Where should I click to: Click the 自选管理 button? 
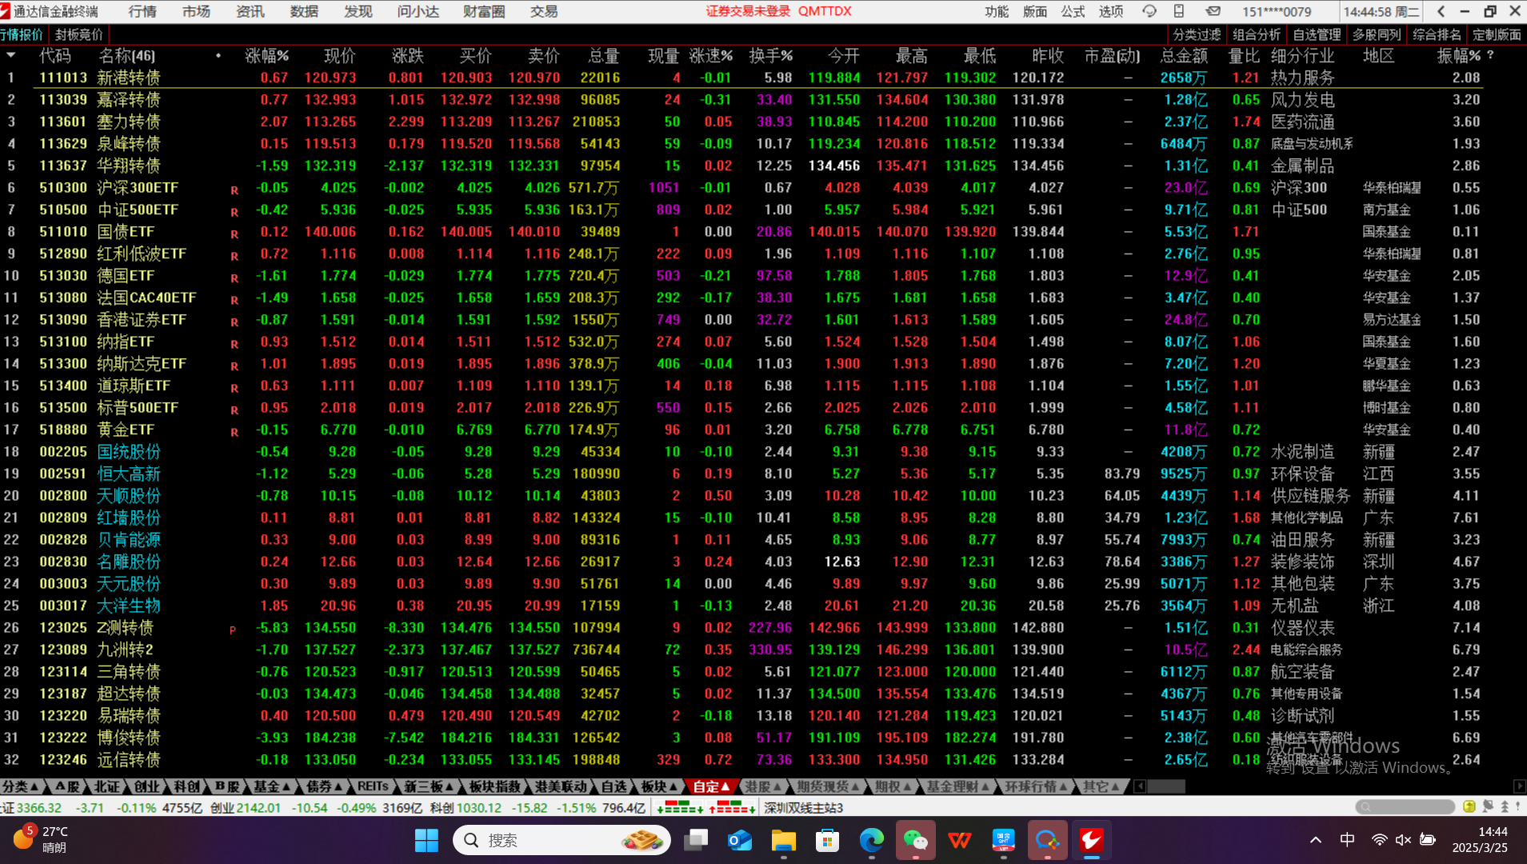pos(1317,34)
